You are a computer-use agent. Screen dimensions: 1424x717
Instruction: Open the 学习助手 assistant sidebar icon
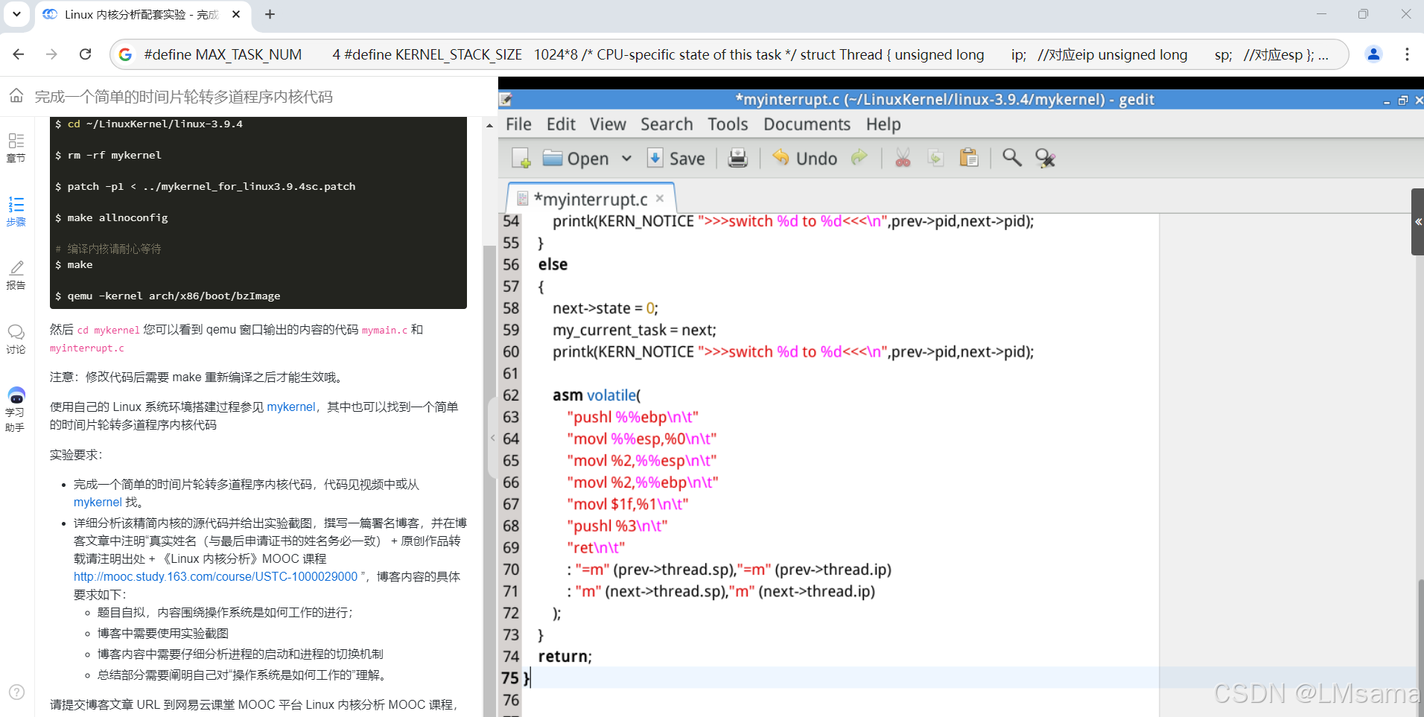pos(16,410)
